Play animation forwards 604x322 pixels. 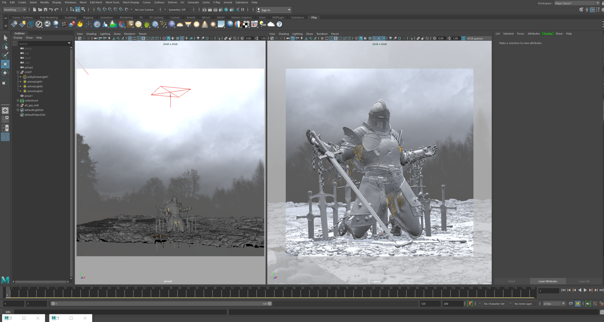(585, 290)
